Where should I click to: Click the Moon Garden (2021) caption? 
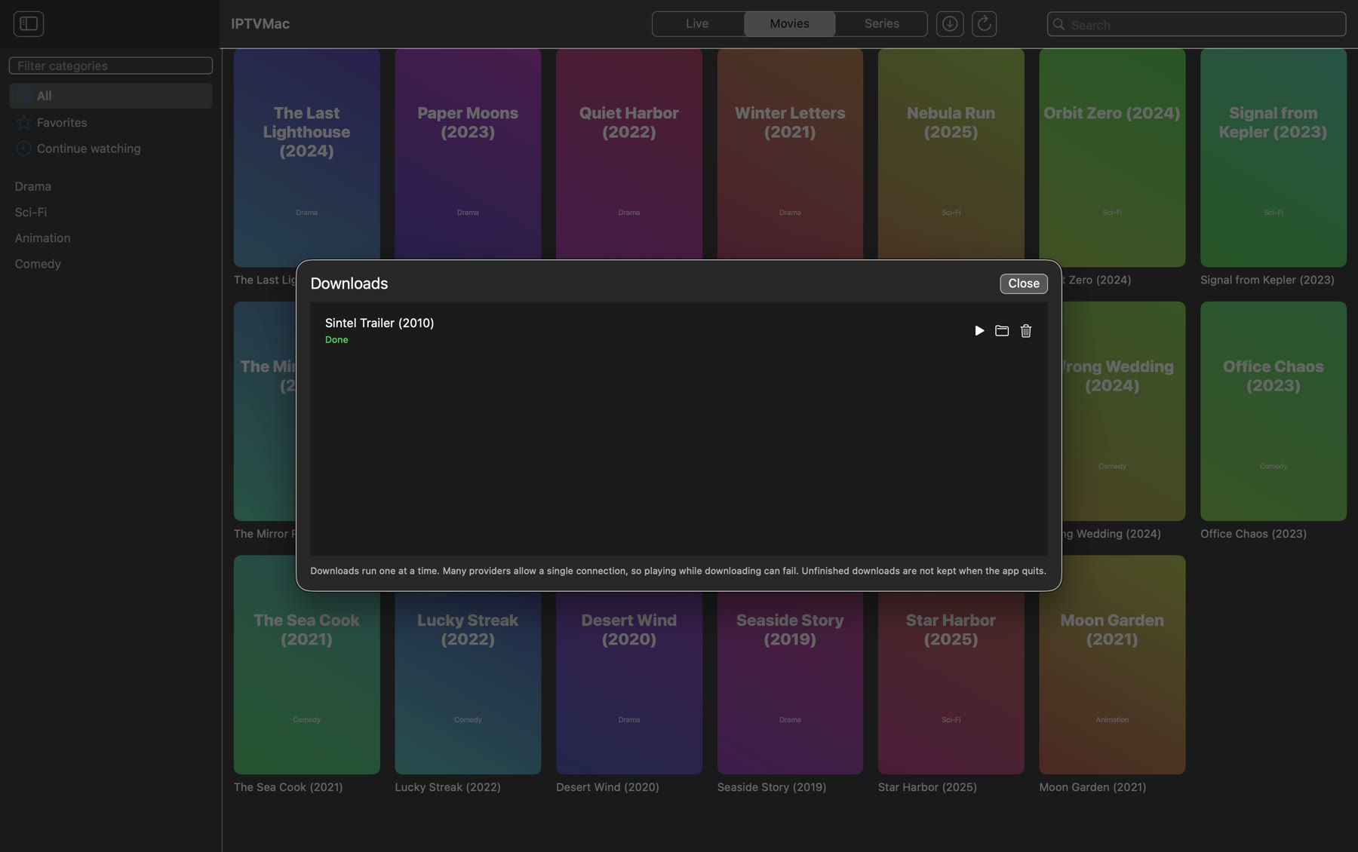[1092, 787]
